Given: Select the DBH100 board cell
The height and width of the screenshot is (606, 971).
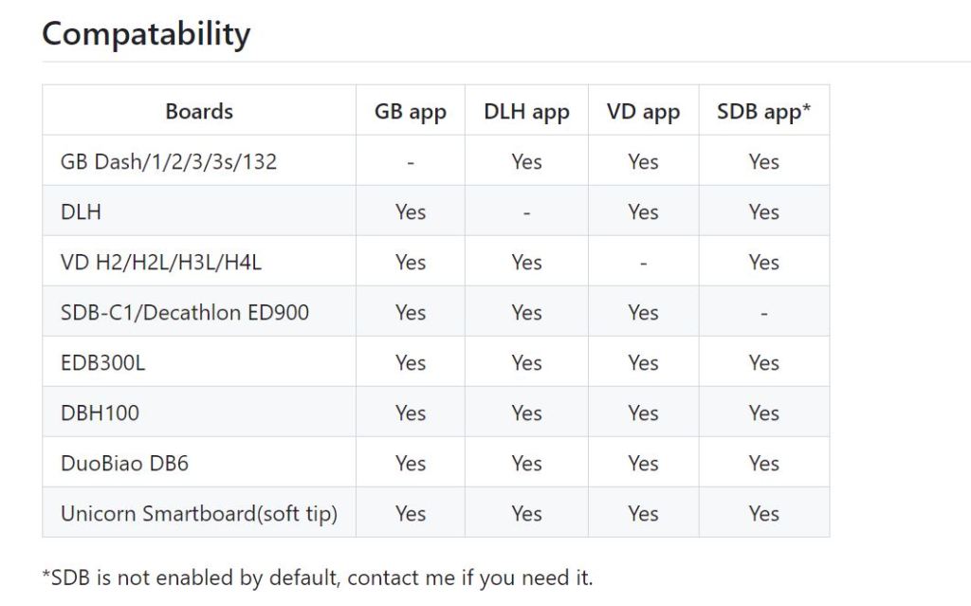Looking at the screenshot, I should point(100,413).
